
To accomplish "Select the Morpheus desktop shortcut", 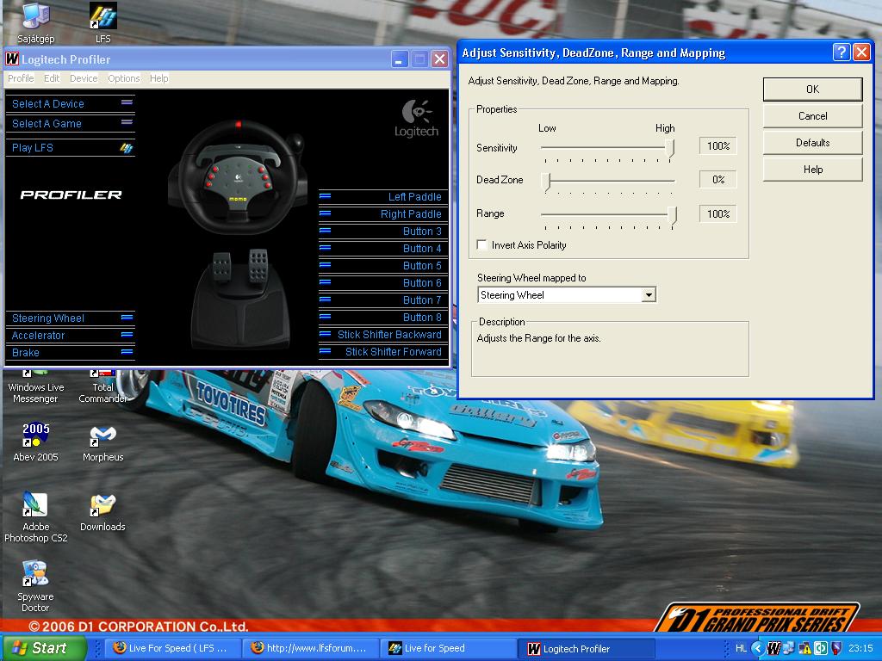I will 103,442.
